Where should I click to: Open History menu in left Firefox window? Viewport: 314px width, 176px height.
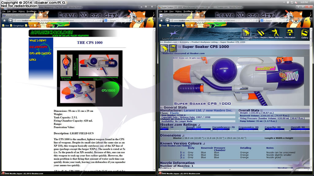pyautogui.click(x=21, y=12)
